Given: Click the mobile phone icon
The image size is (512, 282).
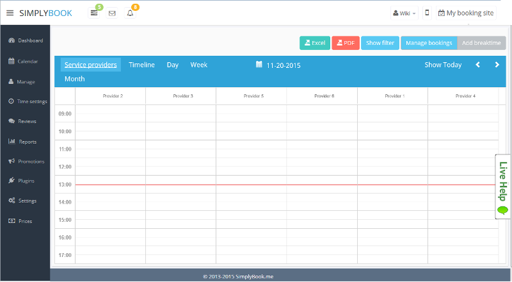Looking at the screenshot, I should click(427, 13).
